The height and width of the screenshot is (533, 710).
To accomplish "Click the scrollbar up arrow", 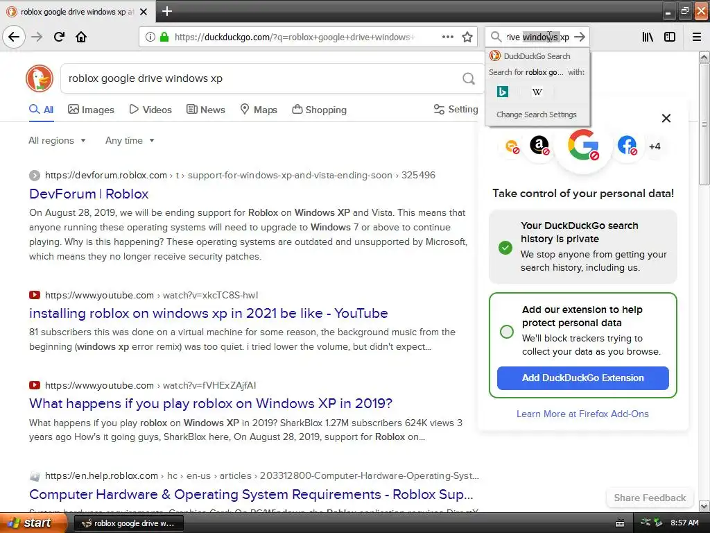I will click(x=704, y=57).
